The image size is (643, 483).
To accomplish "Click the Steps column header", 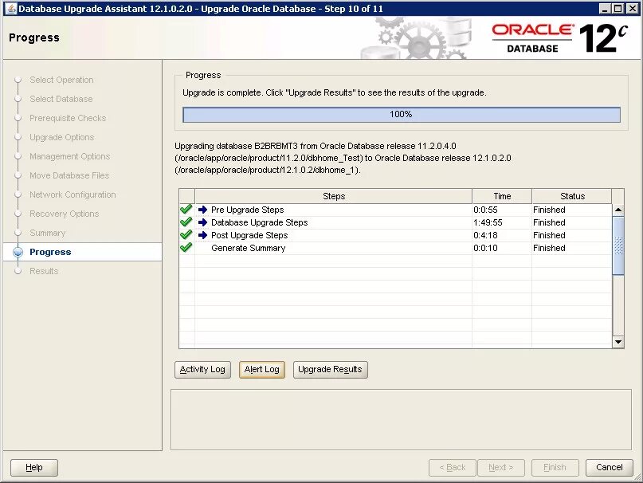I will 334,196.
